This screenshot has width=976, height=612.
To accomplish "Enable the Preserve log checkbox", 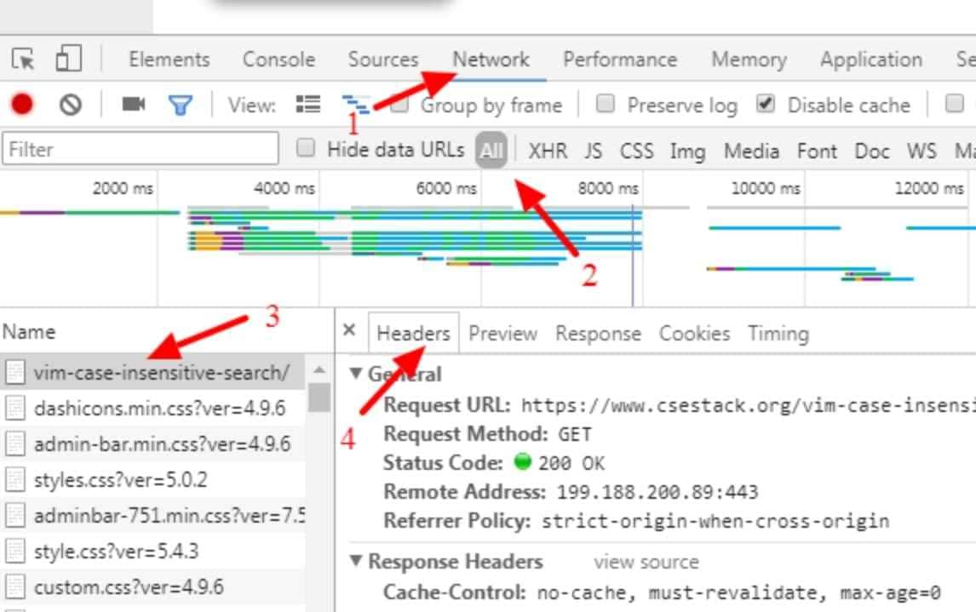I will [605, 103].
